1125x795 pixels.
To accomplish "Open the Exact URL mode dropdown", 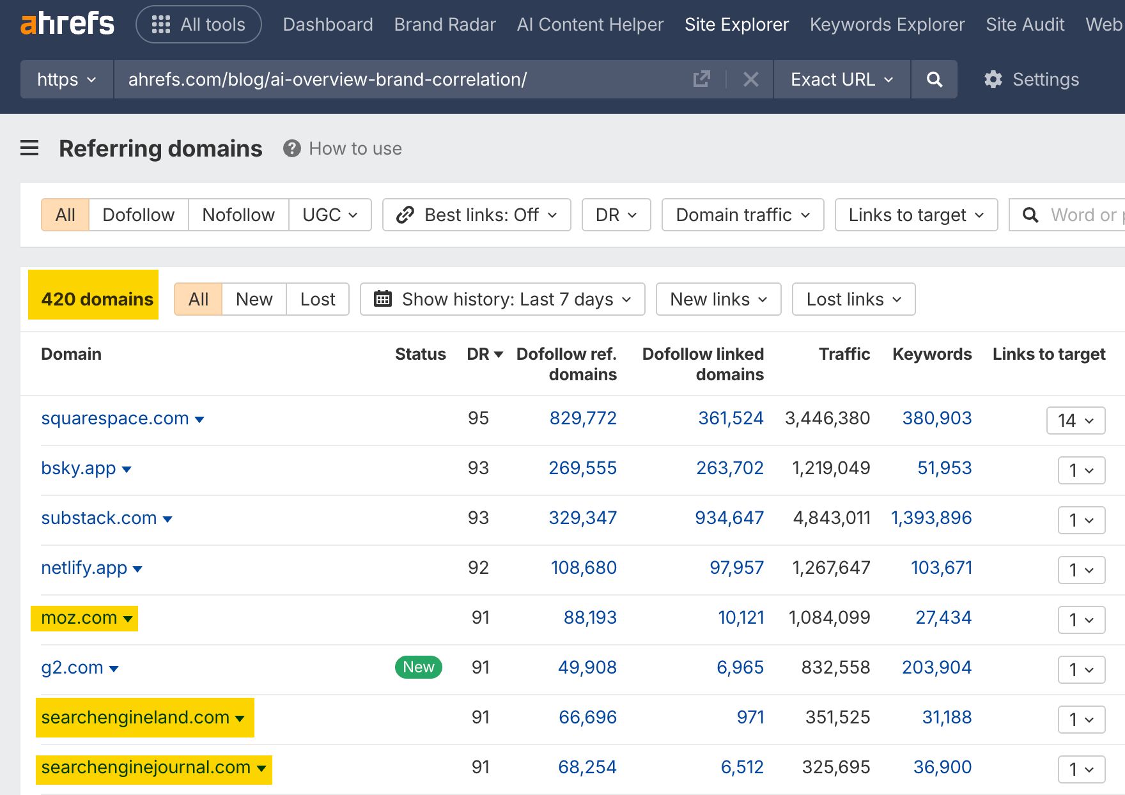I will (x=841, y=79).
